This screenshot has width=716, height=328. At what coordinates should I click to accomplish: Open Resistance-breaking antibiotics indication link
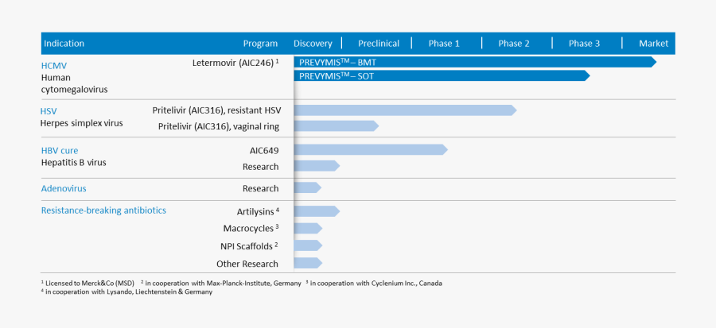click(103, 210)
